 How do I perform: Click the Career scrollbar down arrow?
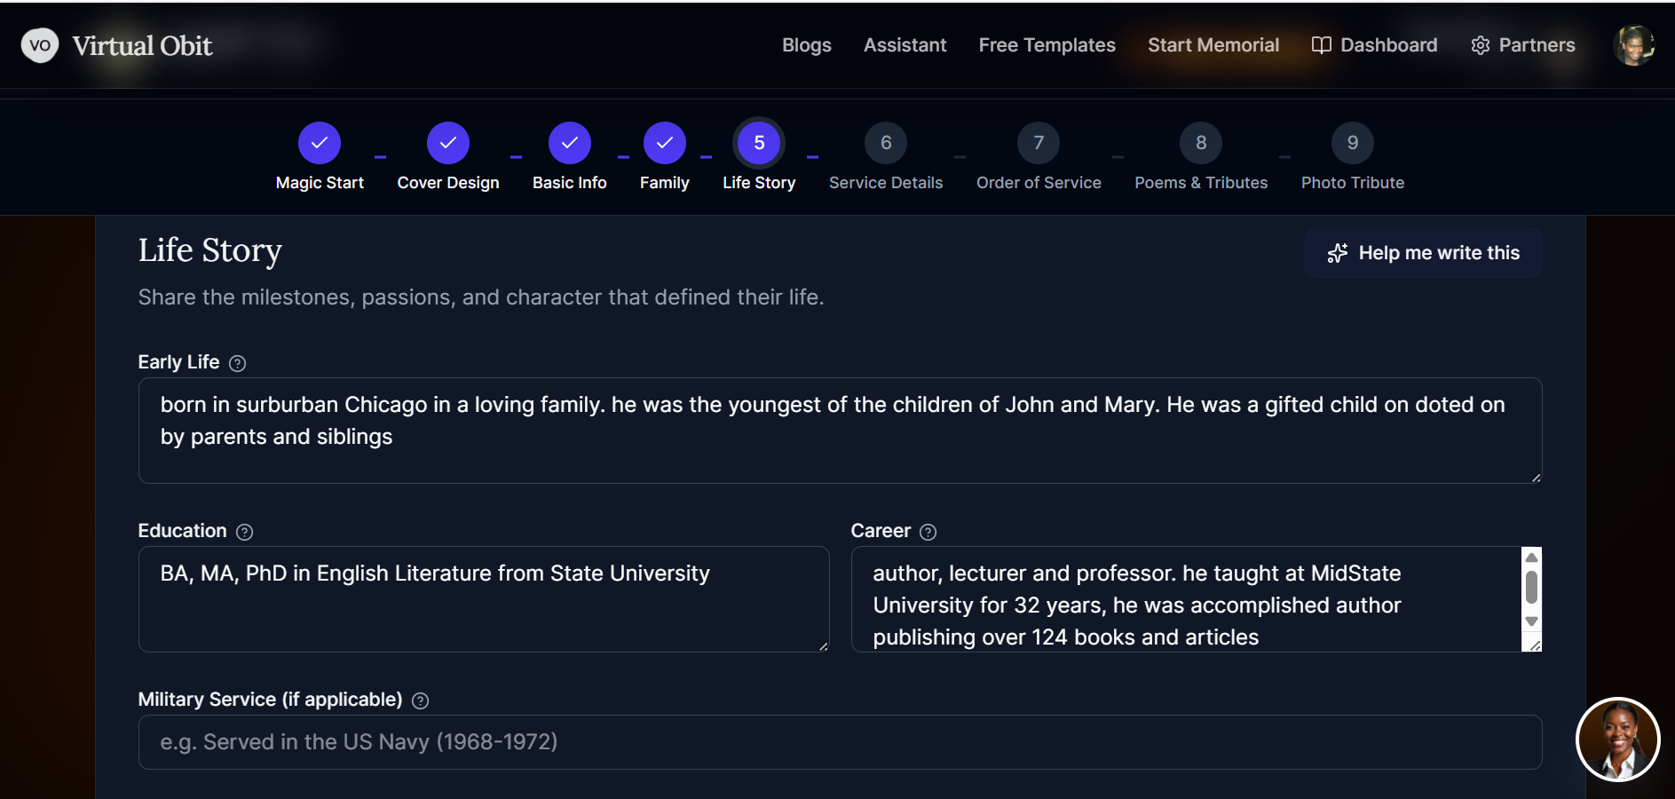pyautogui.click(x=1531, y=621)
